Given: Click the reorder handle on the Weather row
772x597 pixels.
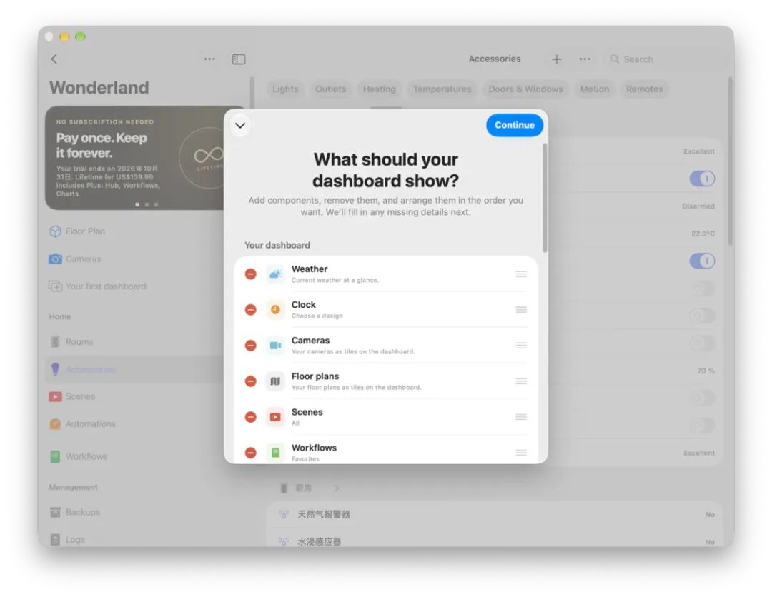Looking at the screenshot, I should (x=521, y=274).
